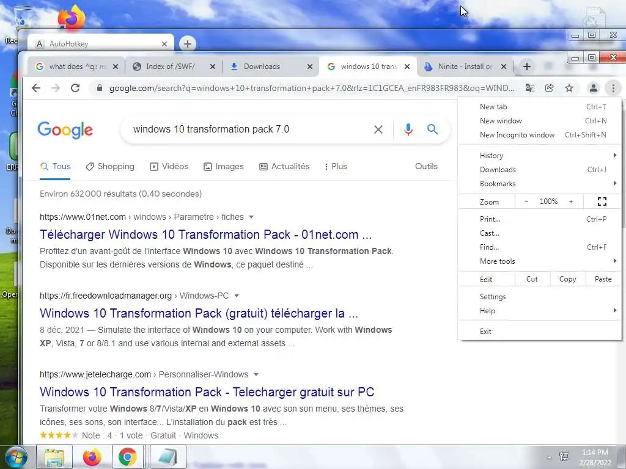
Task: Select the Images search filter
Action: 224,166
